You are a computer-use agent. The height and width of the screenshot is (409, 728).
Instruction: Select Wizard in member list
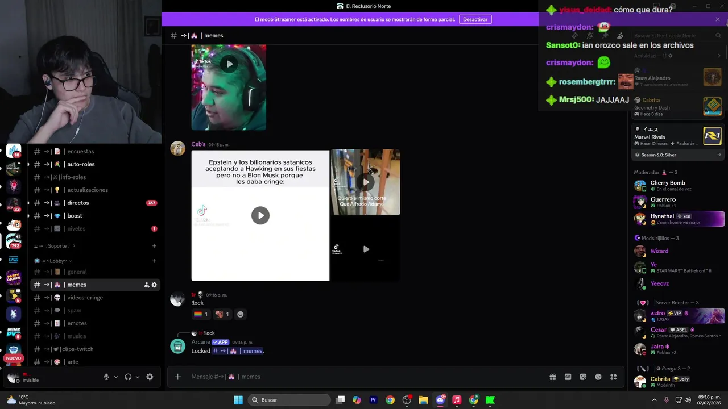click(678, 251)
